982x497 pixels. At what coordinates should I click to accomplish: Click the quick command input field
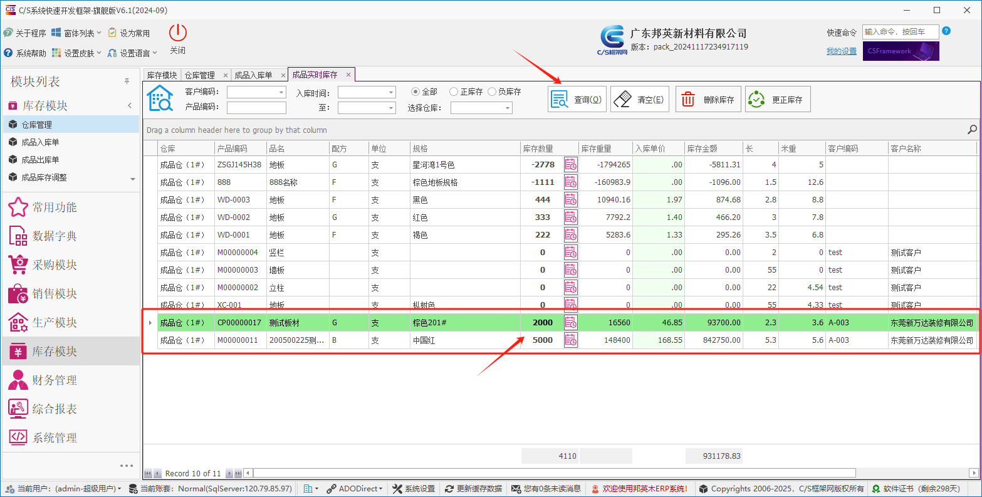pyautogui.click(x=901, y=32)
